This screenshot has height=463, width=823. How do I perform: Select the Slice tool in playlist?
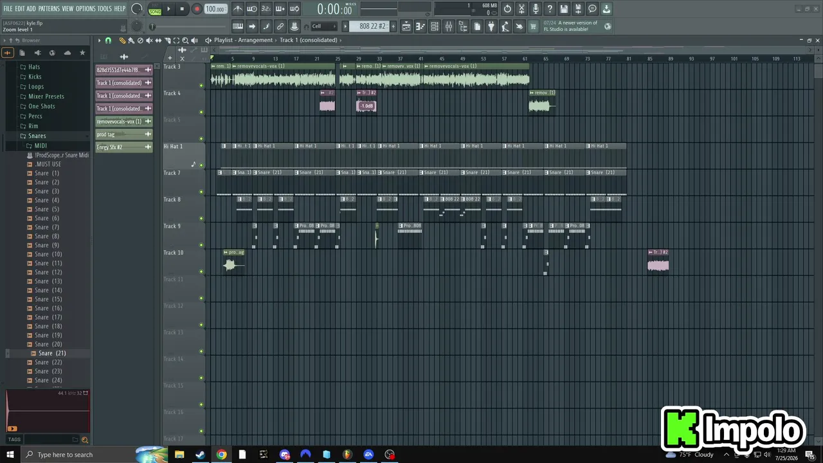click(x=167, y=41)
